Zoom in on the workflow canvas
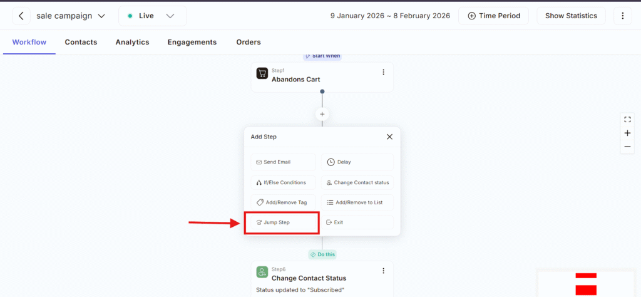Screen dimensions: 641x297 click(x=627, y=133)
